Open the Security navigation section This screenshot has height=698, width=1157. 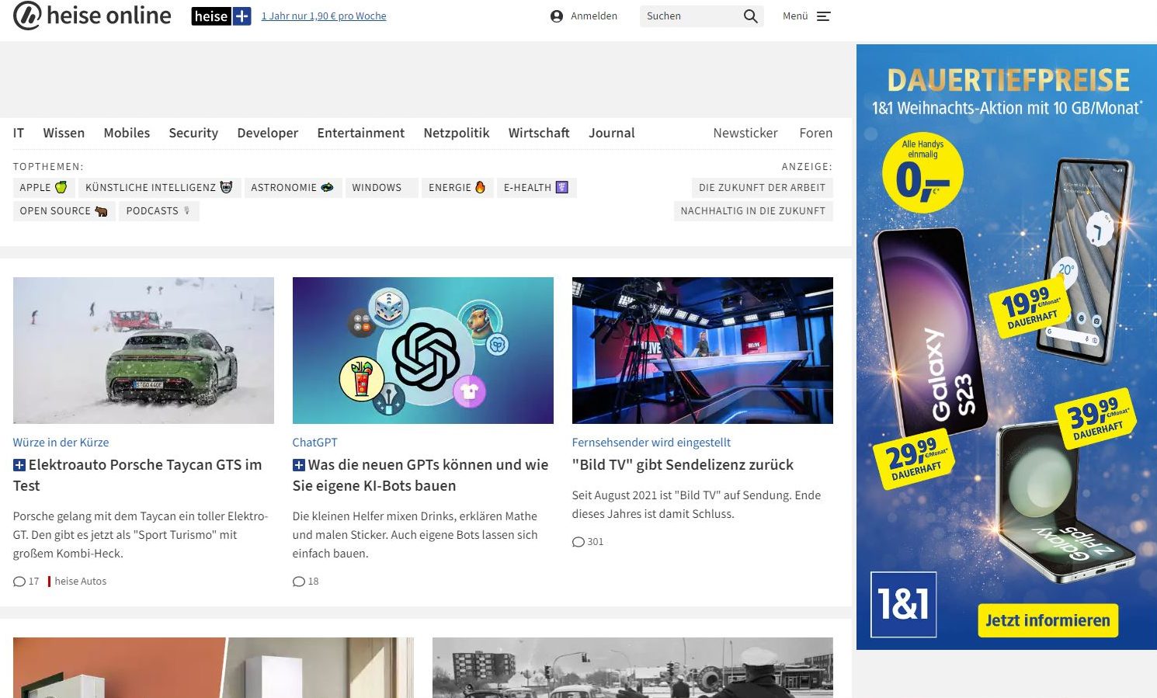pyautogui.click(x=193, y=133)
